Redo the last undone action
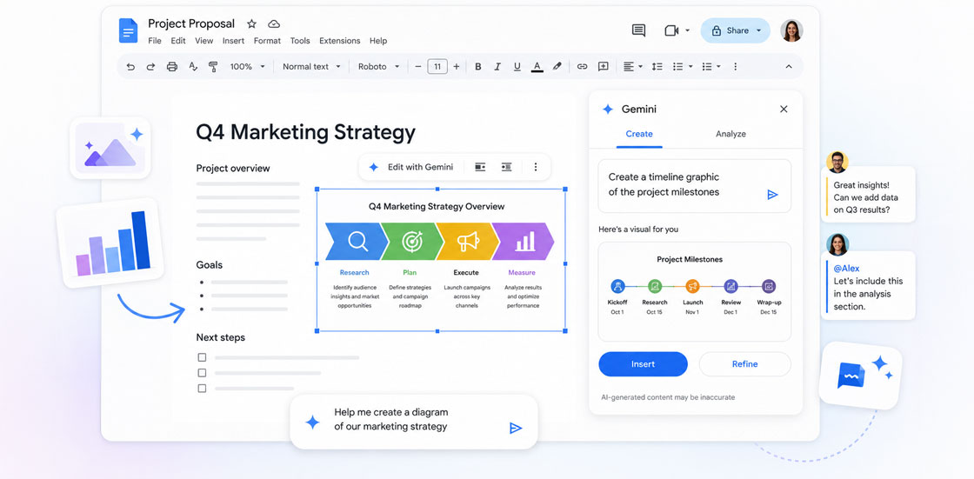The width and height of the screenshot is (974, 479). pyautogui.click(x=150, y=66)
